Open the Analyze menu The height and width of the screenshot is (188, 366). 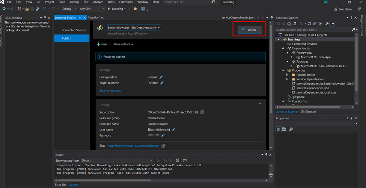(x=98, y=2)
